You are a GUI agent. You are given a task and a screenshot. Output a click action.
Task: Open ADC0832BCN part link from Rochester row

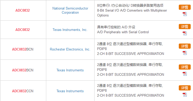click(x=23, y=49)
